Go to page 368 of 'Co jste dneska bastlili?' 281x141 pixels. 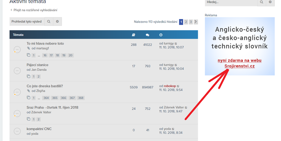(x=81, y=98)
